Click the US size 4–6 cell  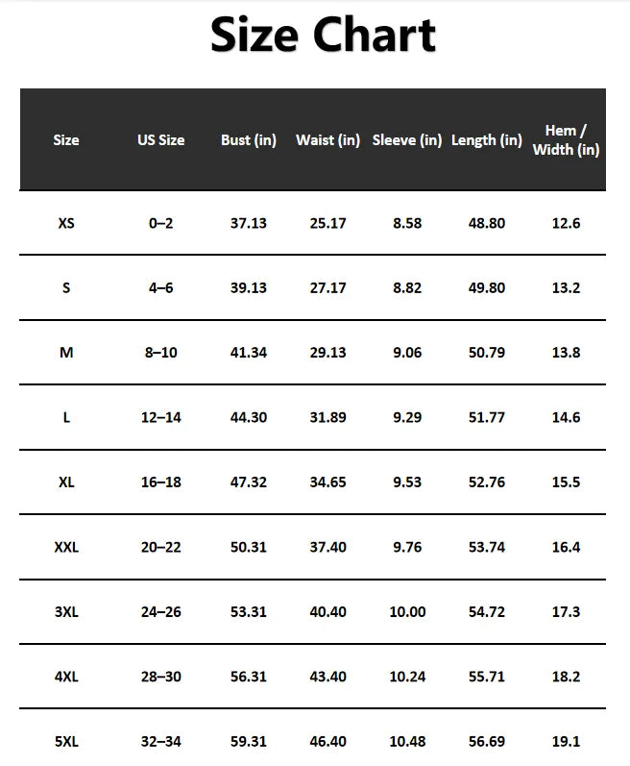161,287
